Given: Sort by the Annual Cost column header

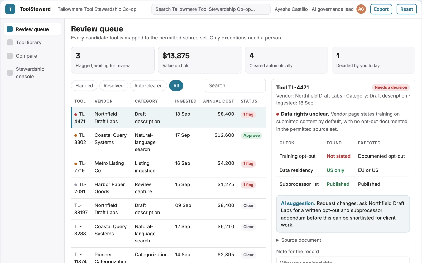Looking at the screenshot, I should pos(218,101).
